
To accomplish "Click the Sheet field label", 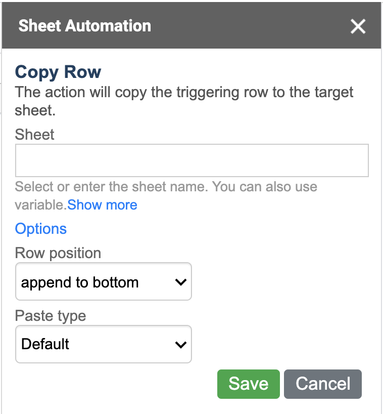I will pos(34,135).
